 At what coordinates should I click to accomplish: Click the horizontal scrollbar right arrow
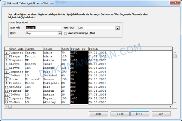point(171,107)
